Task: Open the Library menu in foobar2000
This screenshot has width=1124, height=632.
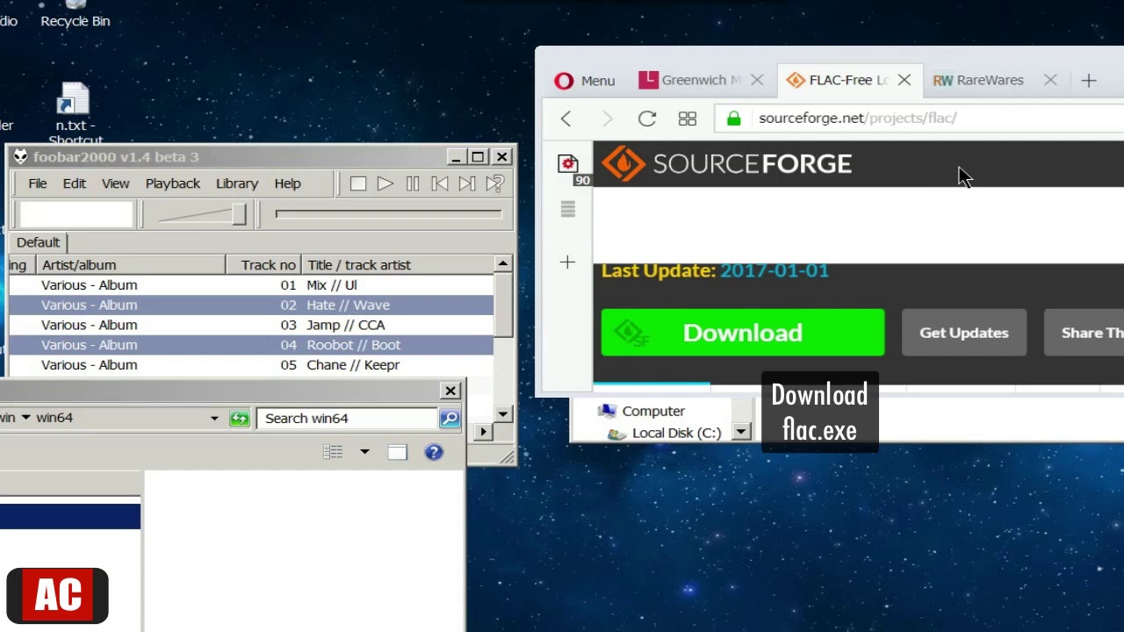Action: click(x=237, y=183)
